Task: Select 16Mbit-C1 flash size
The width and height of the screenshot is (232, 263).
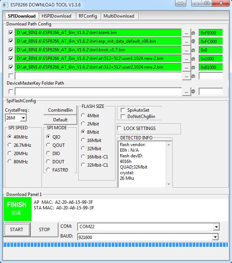Action: [83, 157]
